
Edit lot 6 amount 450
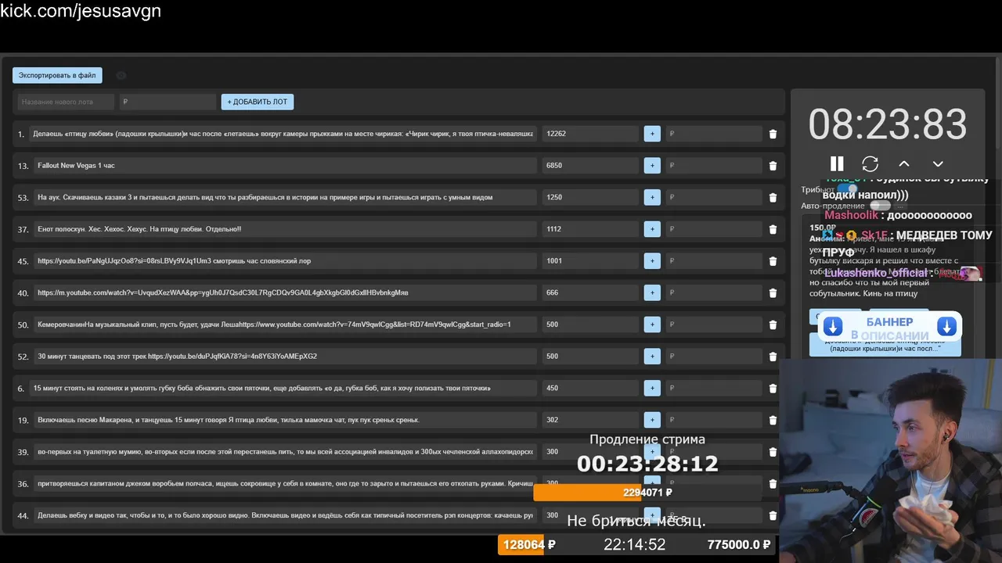coord(590,388)
